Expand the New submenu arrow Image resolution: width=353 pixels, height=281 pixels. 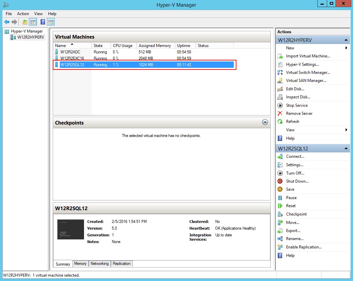pos(346,48)
